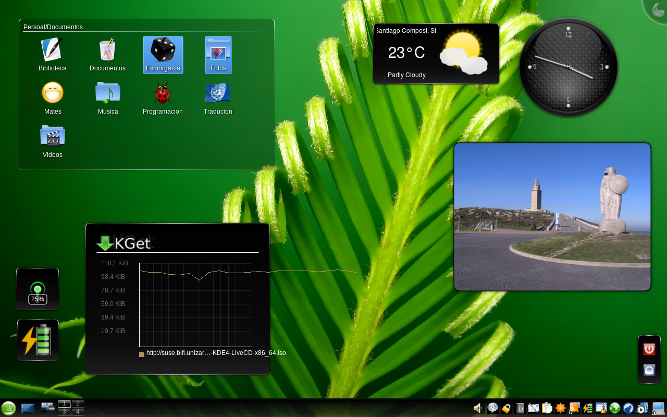Open the dictionary D tray icon
The width and height of the screenshot is (667, 417).
point(520,408)
